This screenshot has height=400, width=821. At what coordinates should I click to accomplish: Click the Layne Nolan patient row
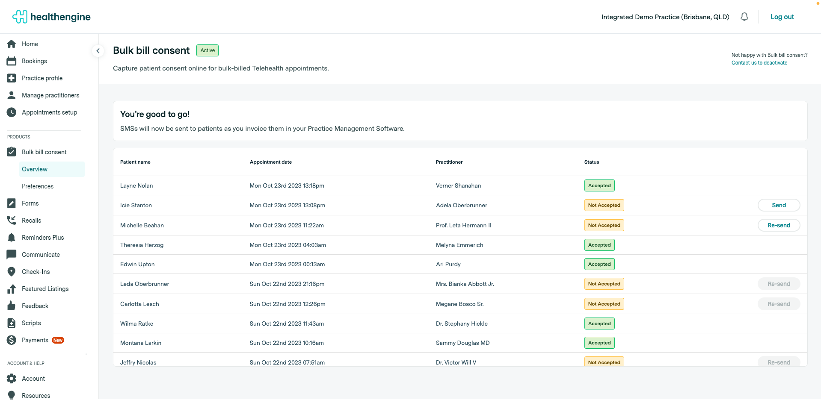click(136, 185)
